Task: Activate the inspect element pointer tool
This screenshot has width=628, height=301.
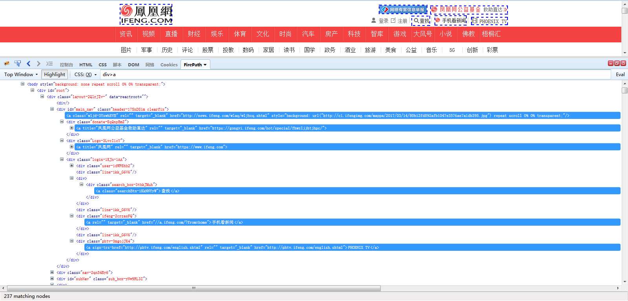Action: [x=18, y=64]
